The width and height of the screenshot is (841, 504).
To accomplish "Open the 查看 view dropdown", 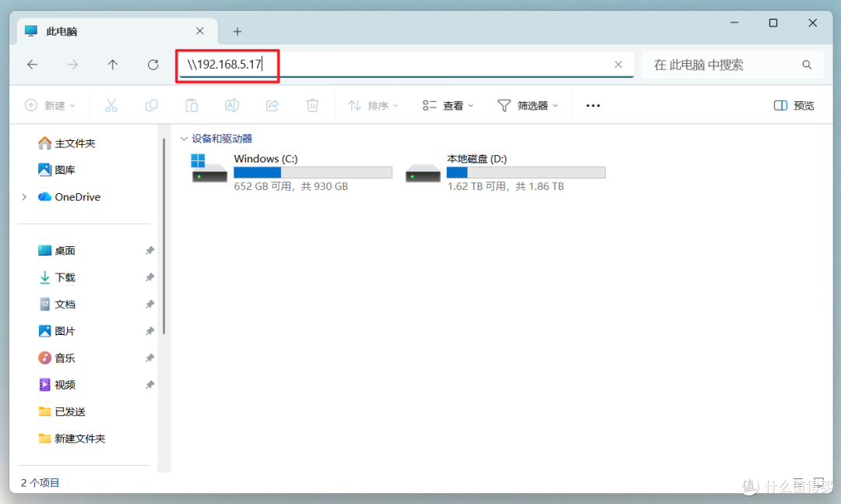I will (x=448, y=106).
